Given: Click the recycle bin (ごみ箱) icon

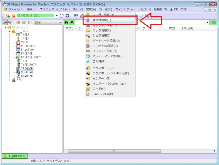Looking at the screenshot, I should pos(88,61).
